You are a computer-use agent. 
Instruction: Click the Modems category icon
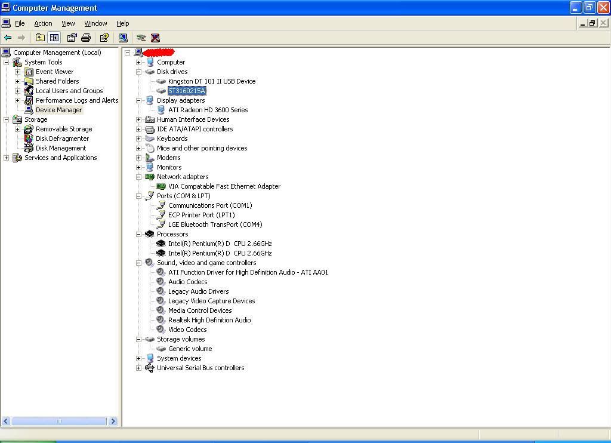tap(150, 158)
